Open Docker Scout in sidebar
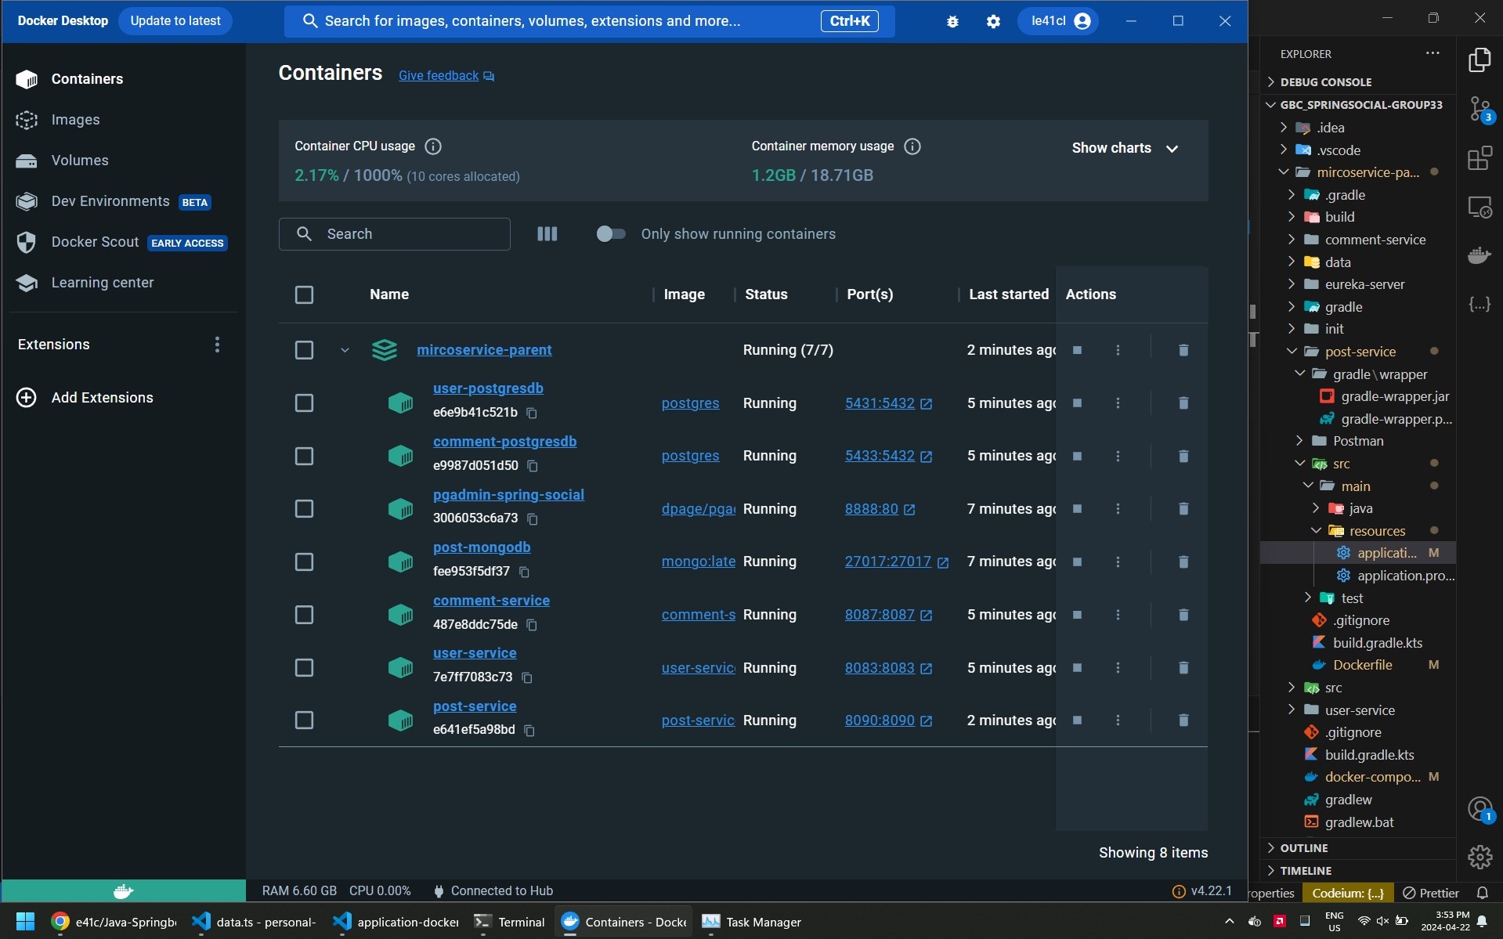This screenshot has height=939, width=1503. [95, 242]
